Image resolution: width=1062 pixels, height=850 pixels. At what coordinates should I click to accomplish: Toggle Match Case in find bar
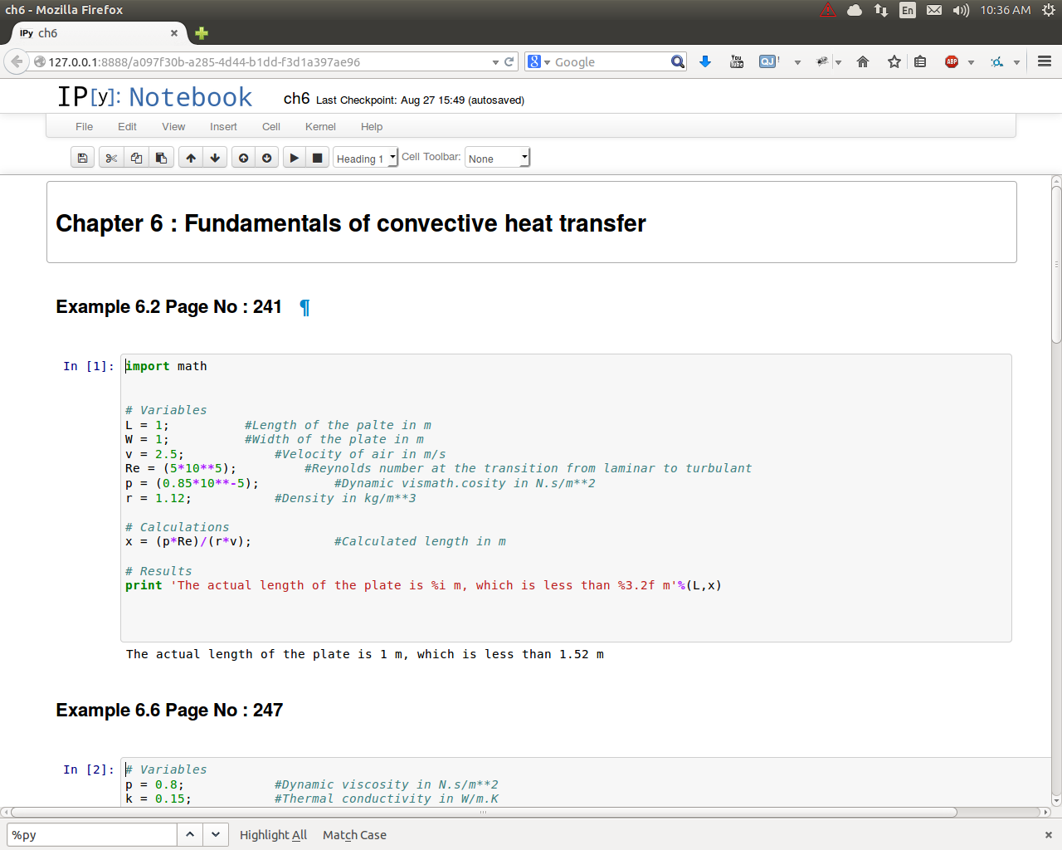click(x=354, y=835)
